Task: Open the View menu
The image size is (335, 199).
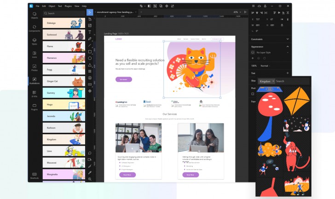Action: (77, 6)
